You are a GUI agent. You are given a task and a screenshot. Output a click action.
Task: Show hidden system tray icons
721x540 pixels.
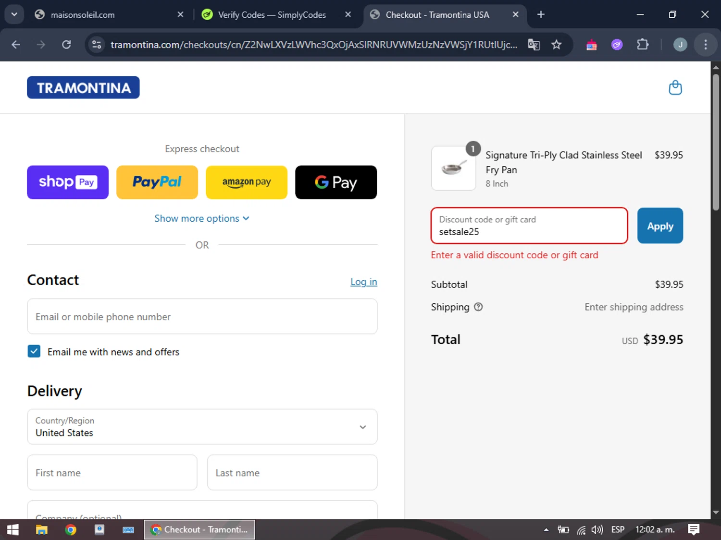546,530
